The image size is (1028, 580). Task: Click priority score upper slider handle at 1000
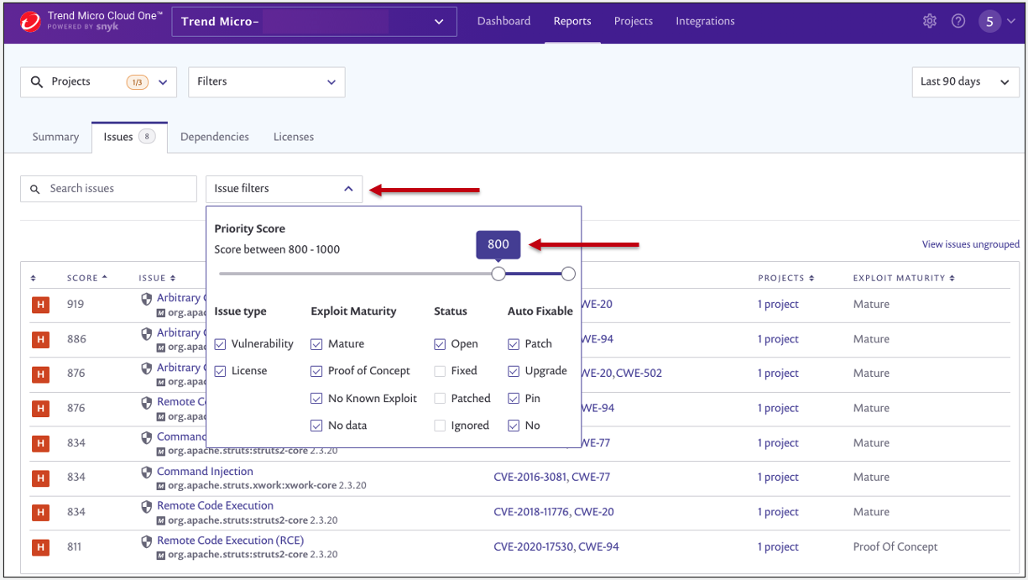coord(568,274)
